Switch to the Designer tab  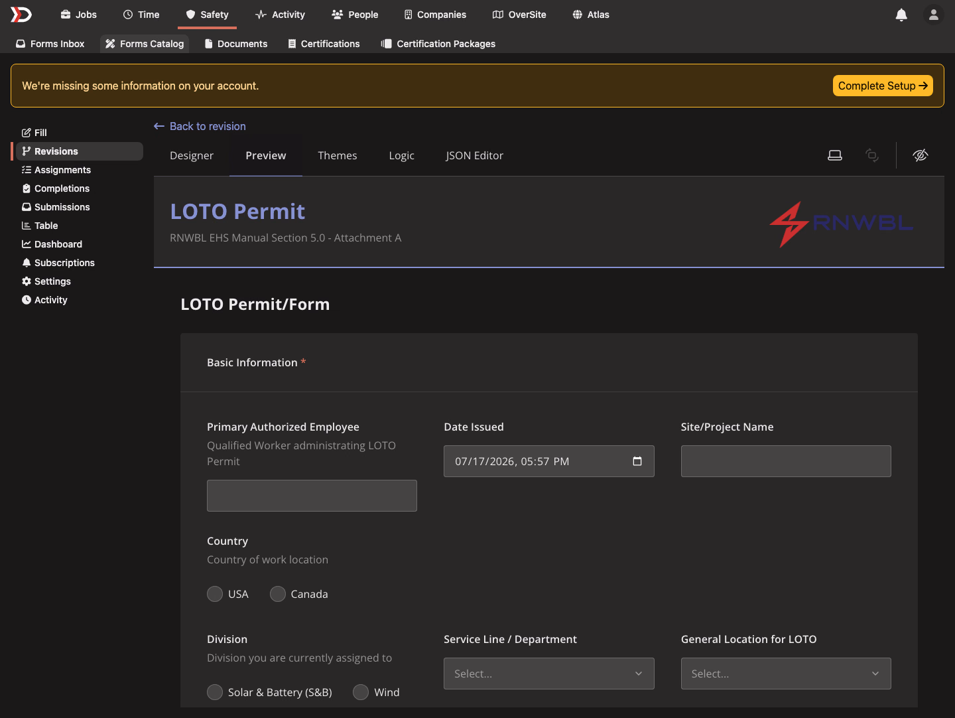click(192, 155)
